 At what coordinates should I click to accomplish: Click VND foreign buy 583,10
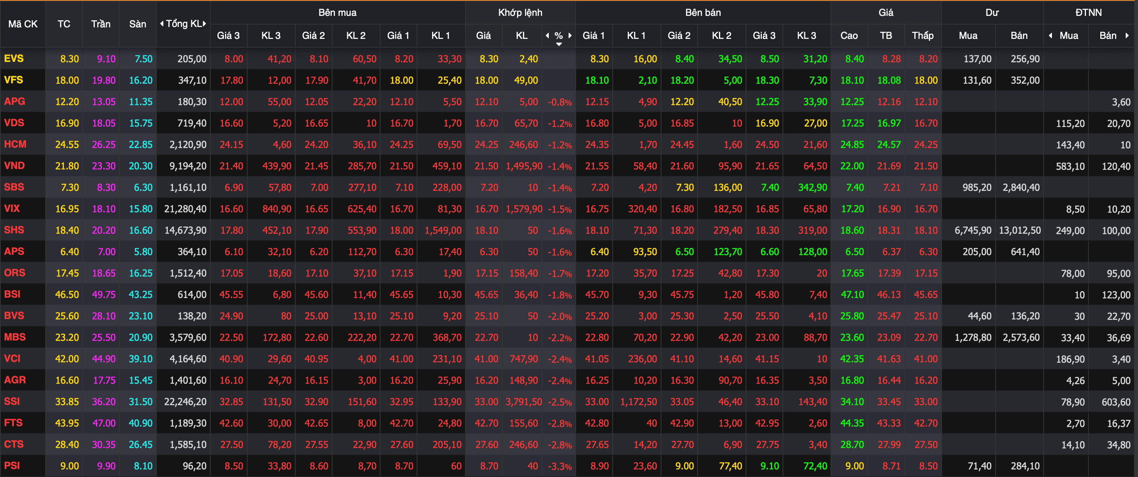(1070, 166)
